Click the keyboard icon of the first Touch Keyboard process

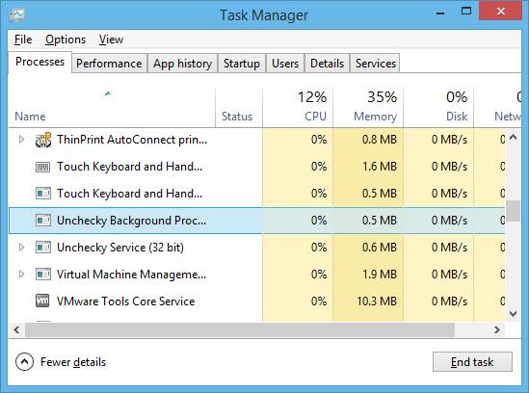coord(42,167)
